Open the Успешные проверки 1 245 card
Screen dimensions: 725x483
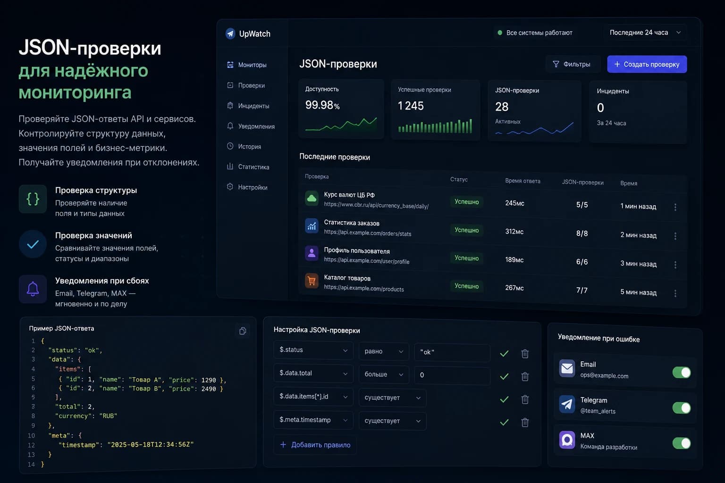tap(435, 110)
